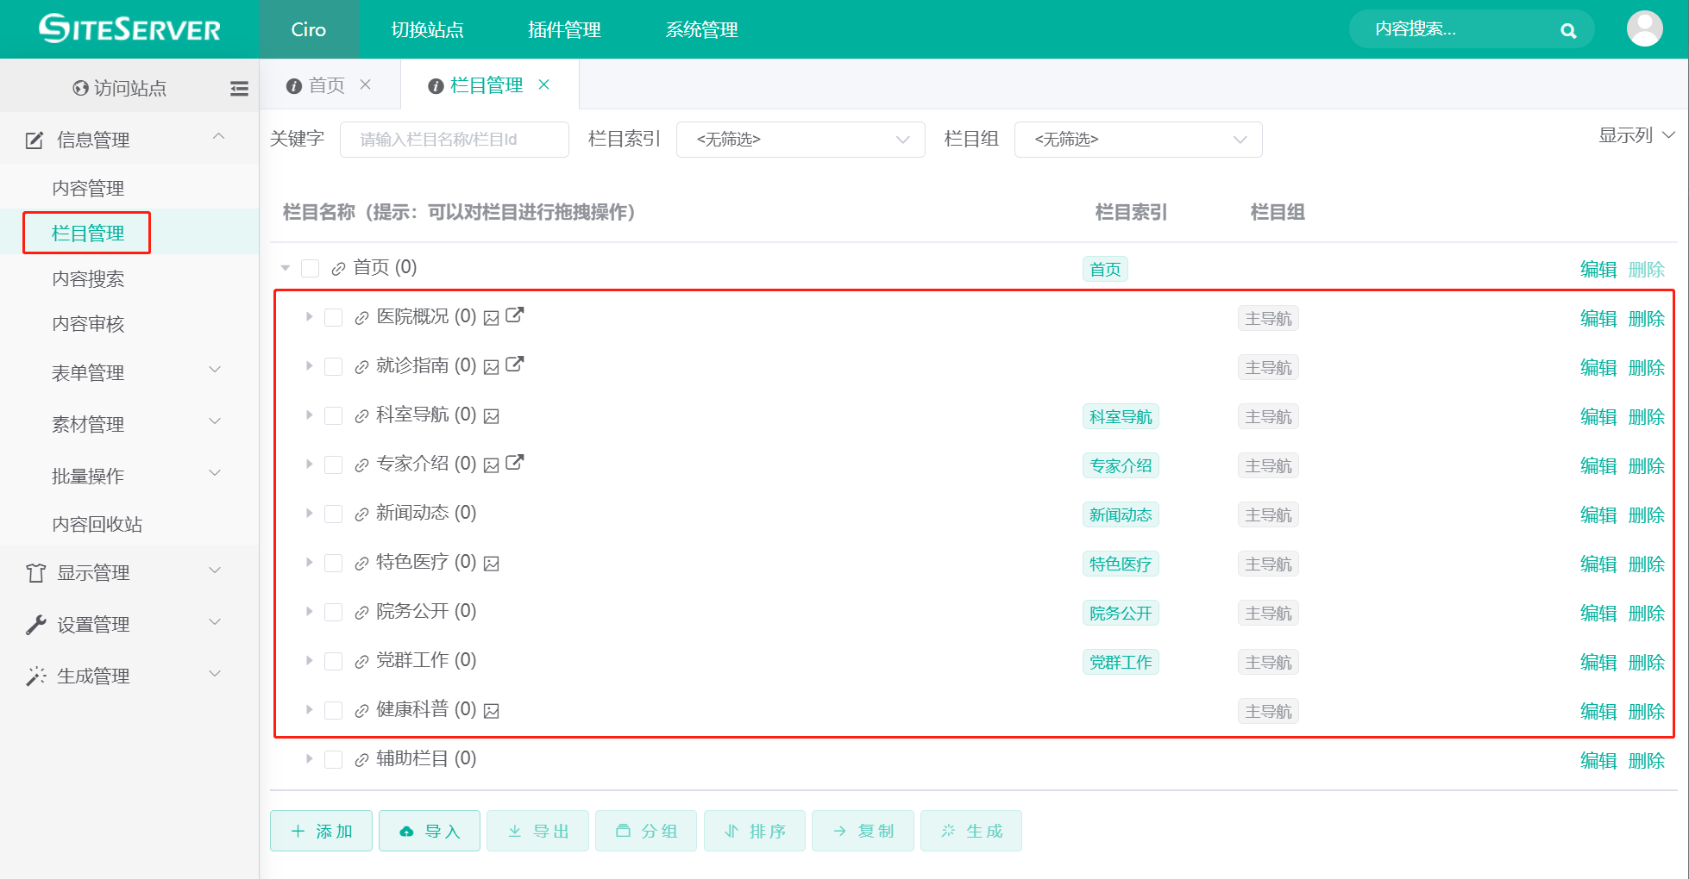The image size is (1689, 879).
Task: Open the 栏目索引 filter dropdown
Action: pyautogui.click(x=800, y=140)
